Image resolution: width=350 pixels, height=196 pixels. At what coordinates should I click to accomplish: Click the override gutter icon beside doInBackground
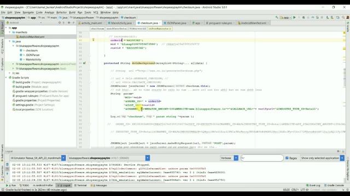coord(84,63)
